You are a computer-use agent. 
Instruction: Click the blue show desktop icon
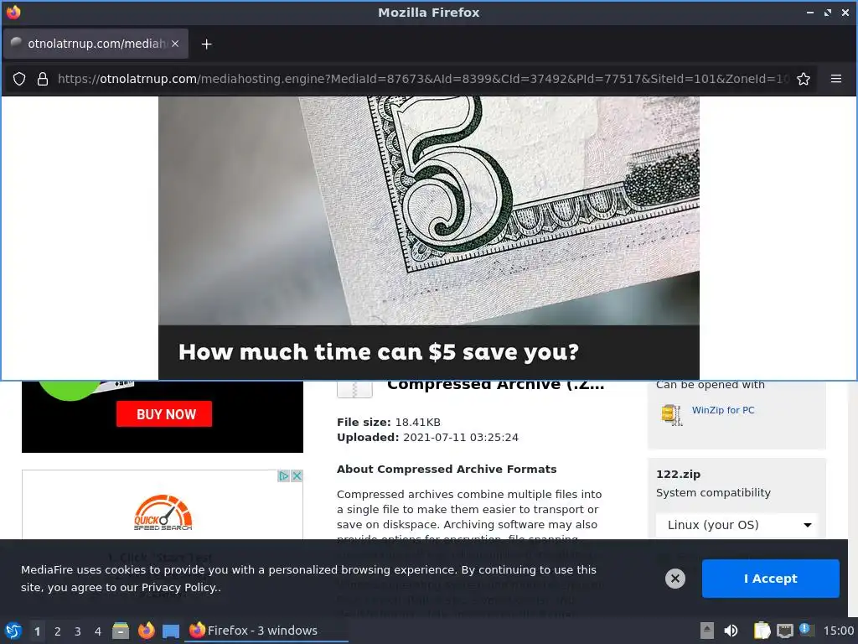point(171,631)
